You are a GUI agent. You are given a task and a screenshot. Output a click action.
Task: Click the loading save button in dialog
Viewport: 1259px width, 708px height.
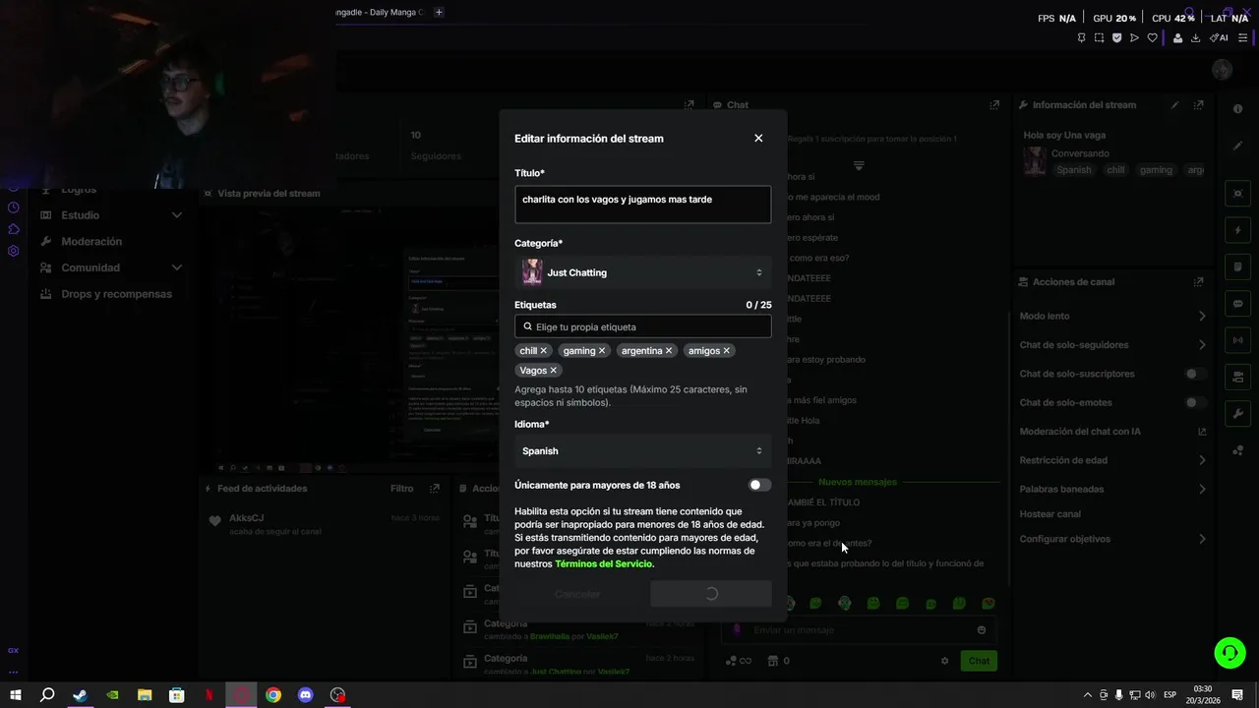(x=711, y=594)
